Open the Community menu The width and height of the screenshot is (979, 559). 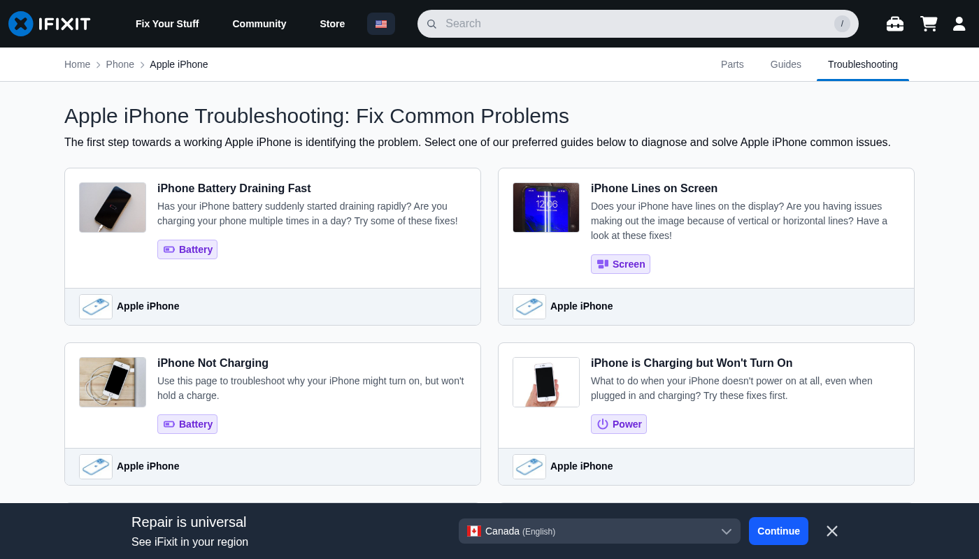click(x=259, y=24)
